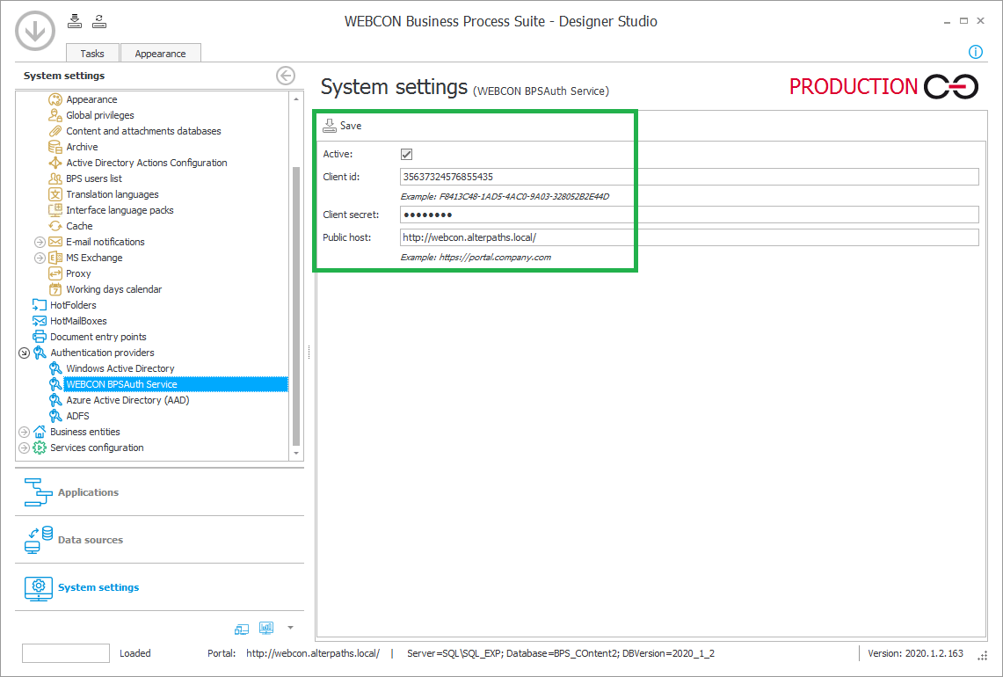The image size is (1003, 677).
Task: Click the BPS users list icon
Action: tap(55, 178)
